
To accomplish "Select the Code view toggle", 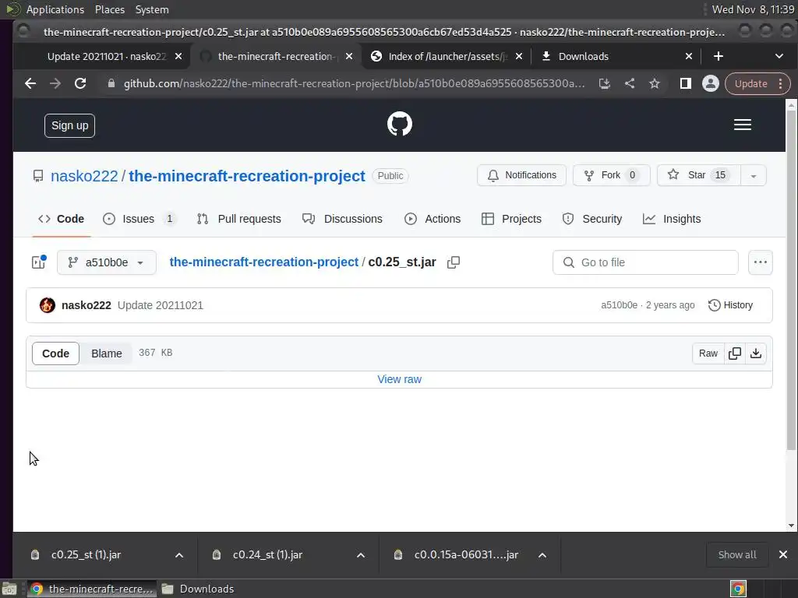I will 55,354.
